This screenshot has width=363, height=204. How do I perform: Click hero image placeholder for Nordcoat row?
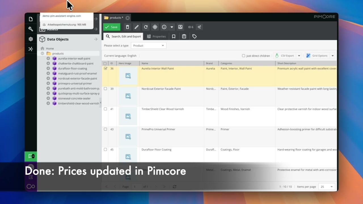[x=128, y=96]
